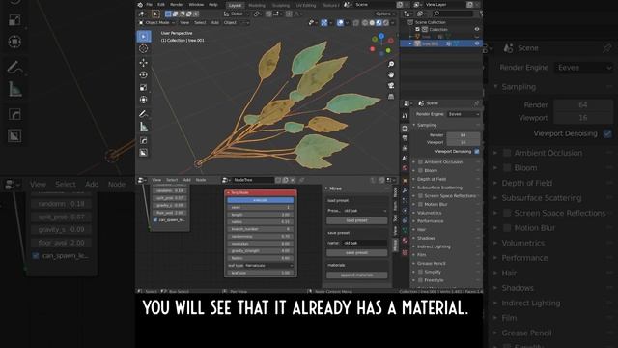Open the Texture properties tab icon
Viewport: 618px width, 348px height.
pyautogui.click(x=405, y=253)
